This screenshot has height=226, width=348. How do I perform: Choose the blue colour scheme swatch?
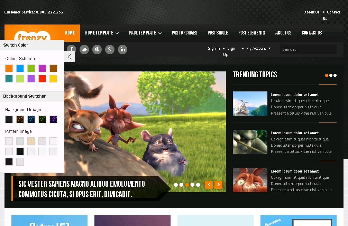click(x=20, y=68)
